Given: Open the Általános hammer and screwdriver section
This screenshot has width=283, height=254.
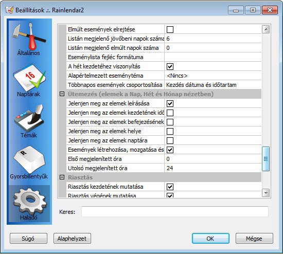Looking at the screenshot, I should tap(29, 39).
